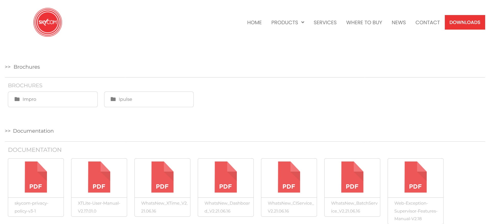Open the Web-Exception-Supervisor PDF icon
Screen dimensions: 490x224
coord(415,177)
